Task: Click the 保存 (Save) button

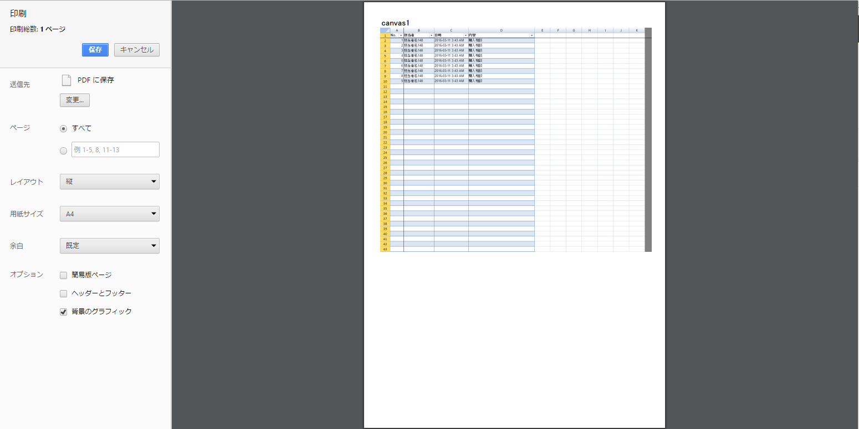Action: click(95, 49)
